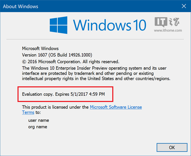This screenshot has width=191, height=156.
Task: Click the word "Terms" in the license link
Action: (x=27, y=112)
